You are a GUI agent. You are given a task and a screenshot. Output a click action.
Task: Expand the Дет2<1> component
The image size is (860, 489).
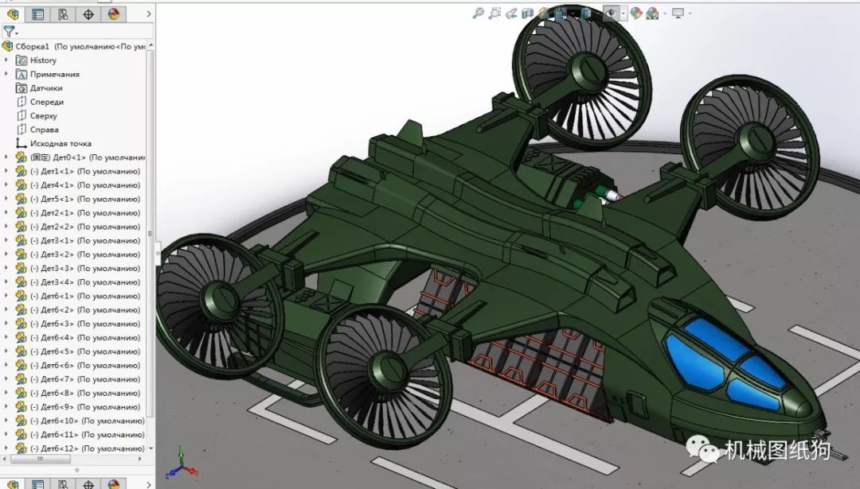tap(6, 213)
